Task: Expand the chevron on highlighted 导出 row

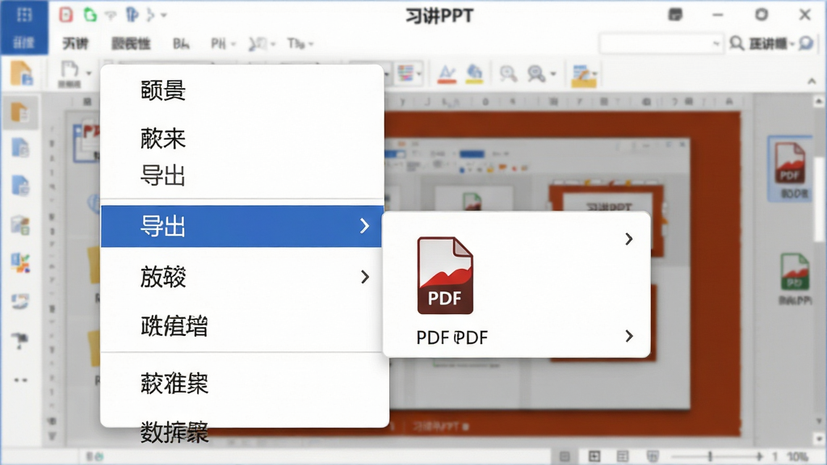Action: [x=364, y=226]
